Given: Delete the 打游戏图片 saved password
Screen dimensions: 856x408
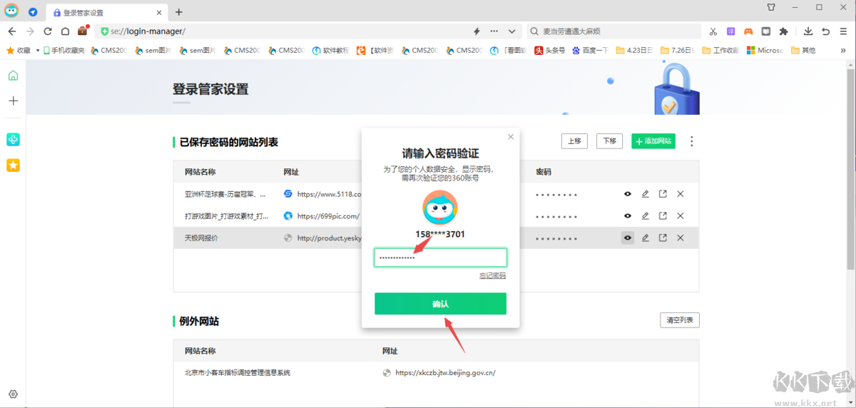Looking at the screenshot, I should click(x=681, y=216).
